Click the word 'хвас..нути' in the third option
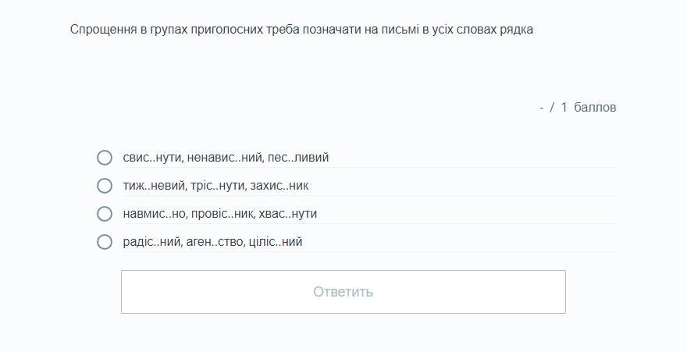 click(287, 214)
